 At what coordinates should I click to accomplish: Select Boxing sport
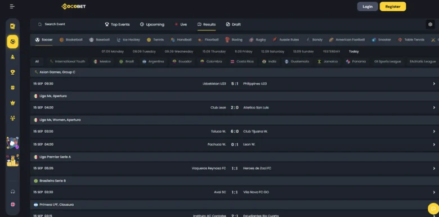coord(234,40)
